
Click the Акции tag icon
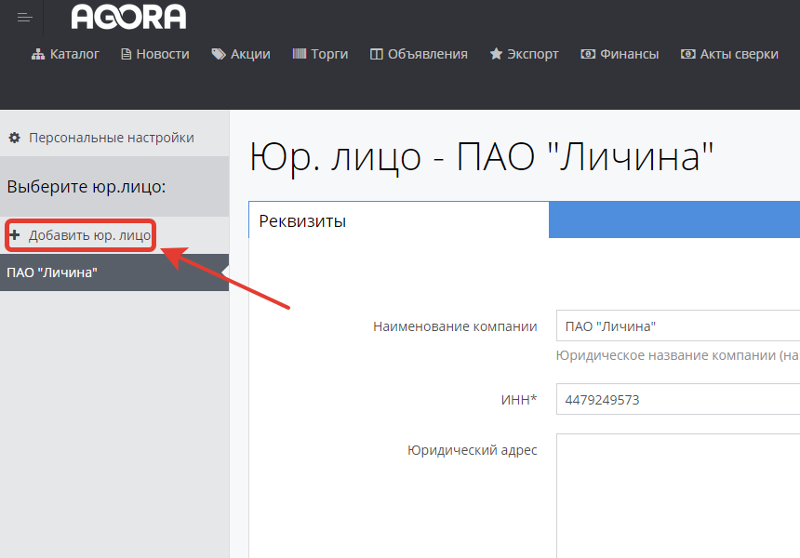[x=219, y=54]
